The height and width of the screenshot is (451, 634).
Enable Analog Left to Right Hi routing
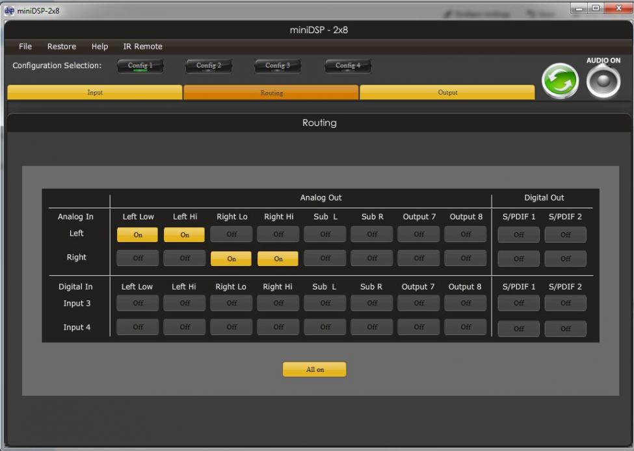pyautogui.click(x=278, y=234)
